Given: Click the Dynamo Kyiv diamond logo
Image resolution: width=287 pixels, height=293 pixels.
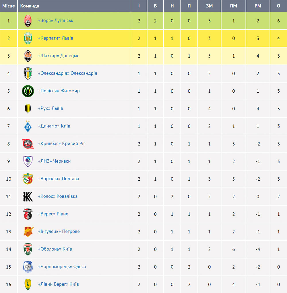Looking at the screenshot, I should point(28,126).
